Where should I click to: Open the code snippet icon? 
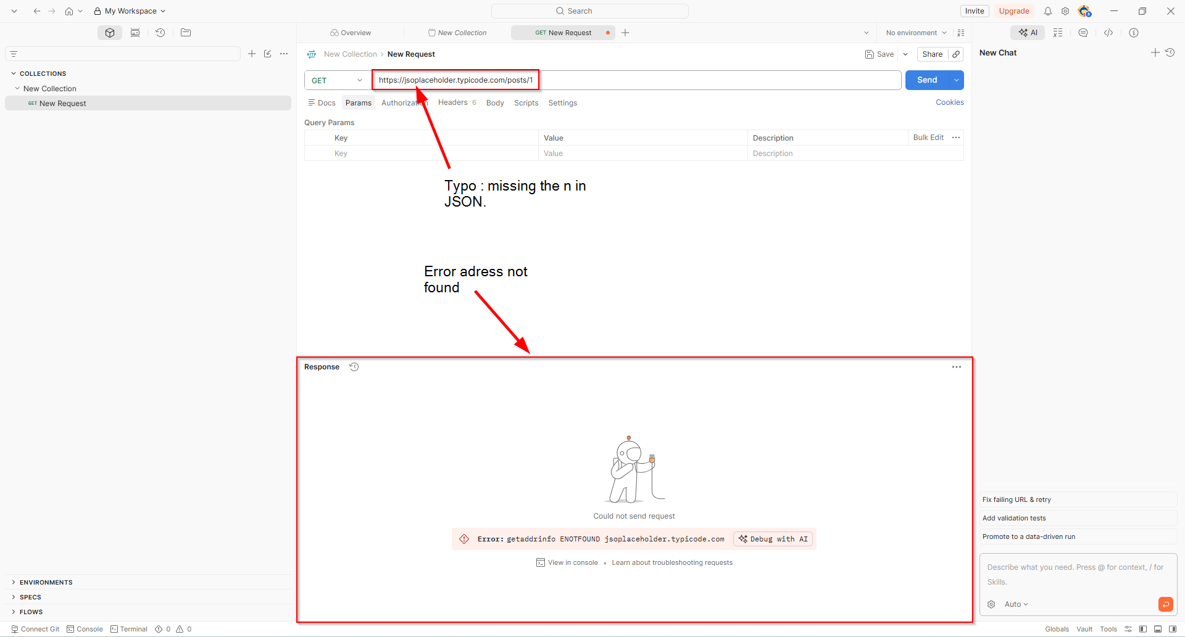pos(1108,33)
